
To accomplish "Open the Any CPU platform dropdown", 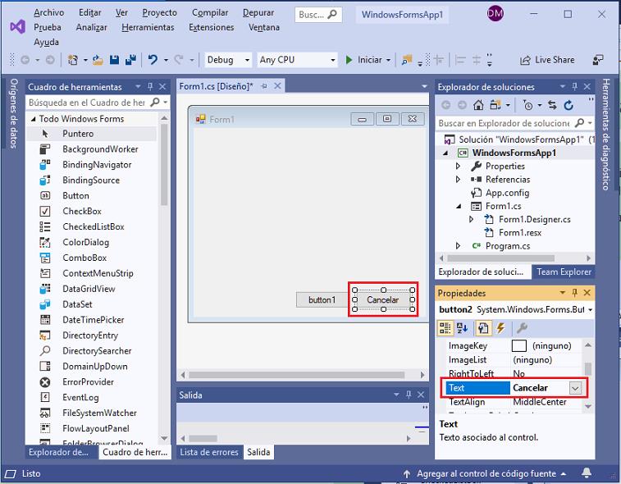I will (x=333, y=60).
